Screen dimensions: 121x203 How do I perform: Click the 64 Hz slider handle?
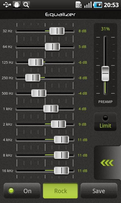52,47
